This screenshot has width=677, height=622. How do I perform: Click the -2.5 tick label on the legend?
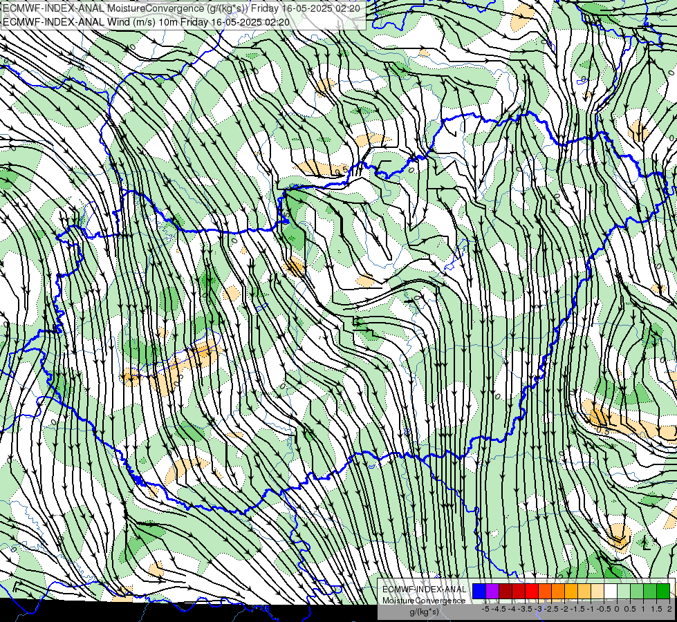point(551,609)
